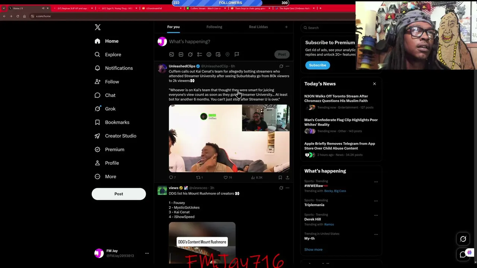Open the floating messages button
This screenshot has width=477, height=268.
pos(463,255)
